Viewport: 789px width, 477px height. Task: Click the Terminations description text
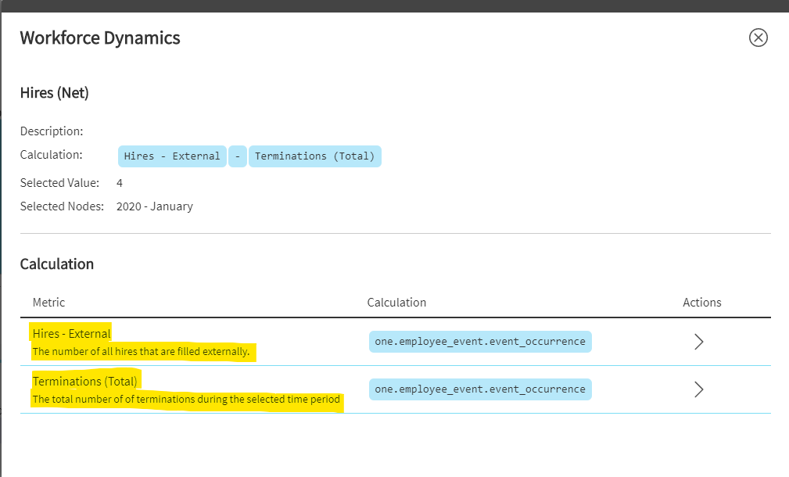coord(186,400)
